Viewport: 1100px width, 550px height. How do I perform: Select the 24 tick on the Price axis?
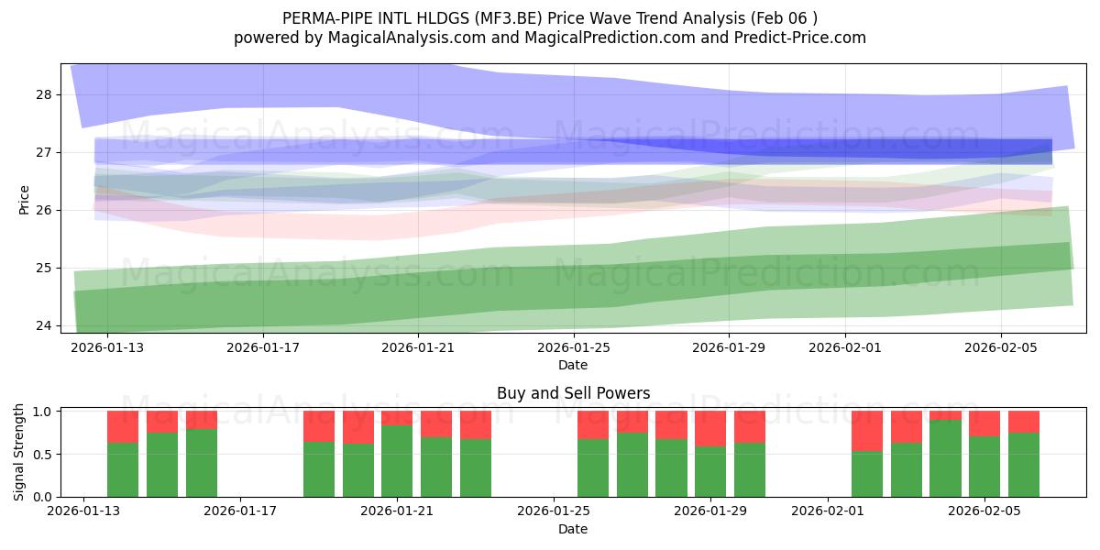click(45, 325)
